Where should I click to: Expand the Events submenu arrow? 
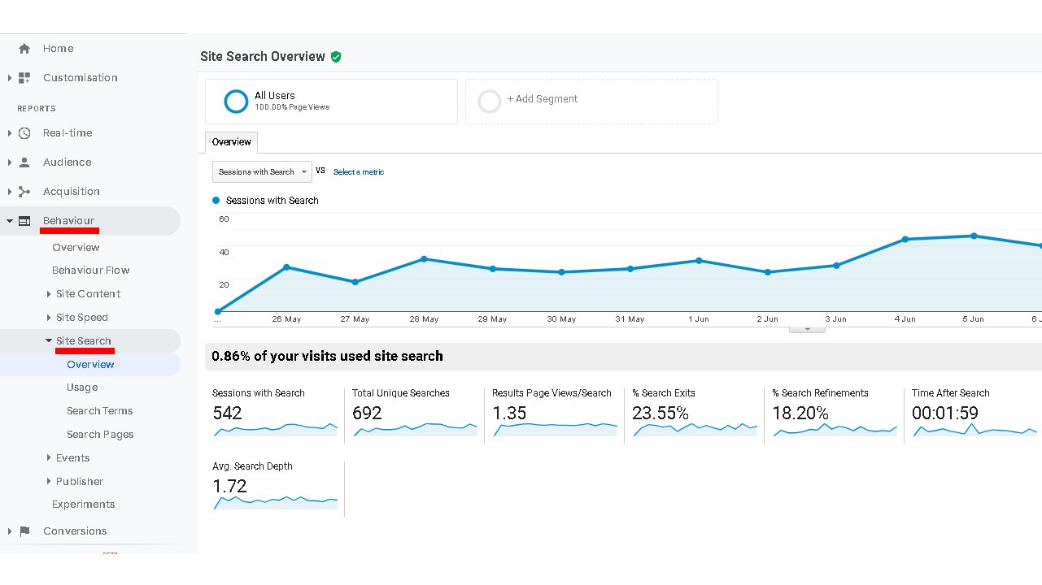pyautogui.click(x=49, y=458)
